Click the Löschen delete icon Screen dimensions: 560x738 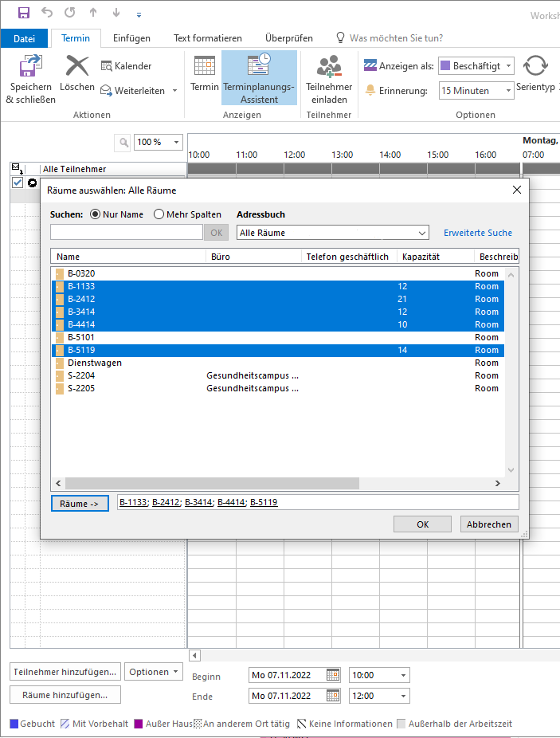(77, 65)
